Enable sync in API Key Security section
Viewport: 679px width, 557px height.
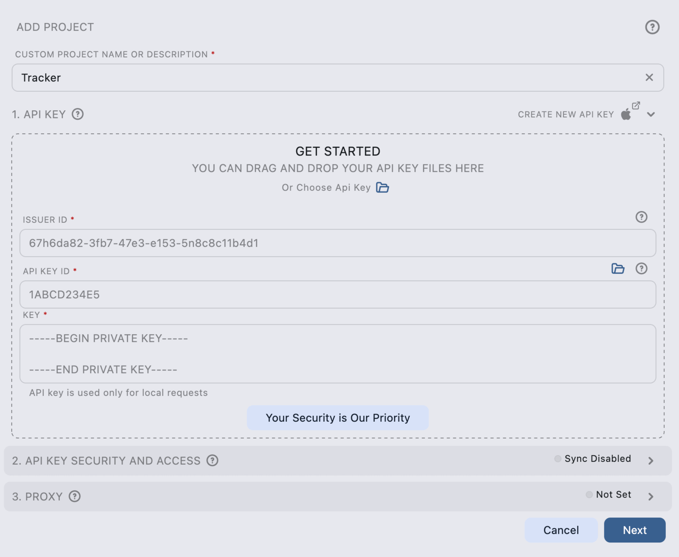click(x=592, y=459)
